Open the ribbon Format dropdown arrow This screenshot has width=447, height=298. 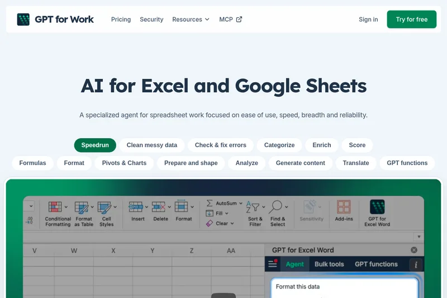[x=192, y=207]
